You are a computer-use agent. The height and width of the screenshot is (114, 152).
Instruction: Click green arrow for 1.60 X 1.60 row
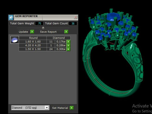coord(68,42)
